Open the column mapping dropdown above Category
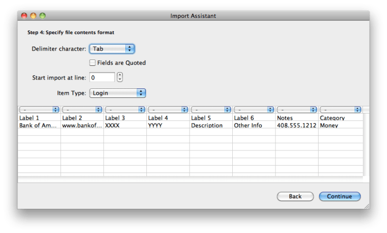This screenshot has width=387, height=233. pos(340,109)
